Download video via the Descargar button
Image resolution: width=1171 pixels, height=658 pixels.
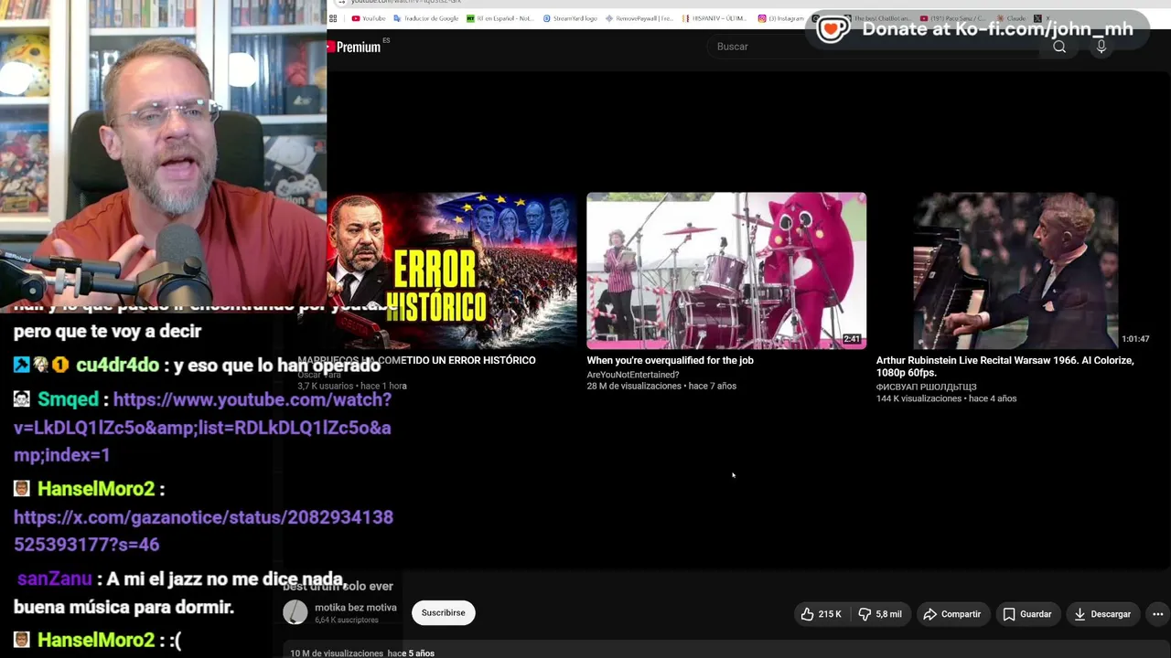click(x=1102, y=614)
